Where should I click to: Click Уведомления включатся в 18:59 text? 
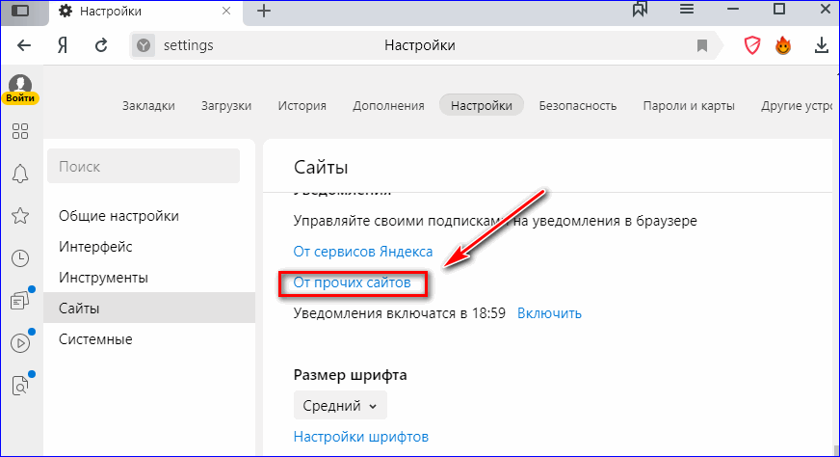399,313
